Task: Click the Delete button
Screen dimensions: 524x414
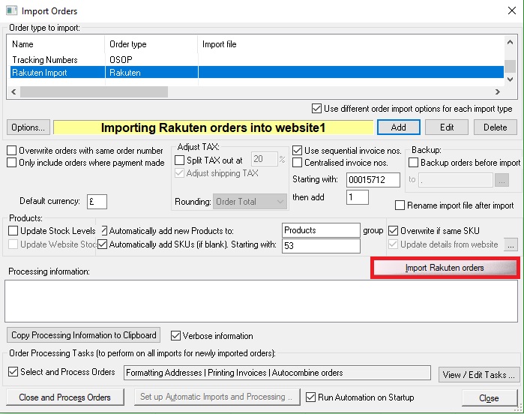Action: pyautogui.click(x=495, y=127)
